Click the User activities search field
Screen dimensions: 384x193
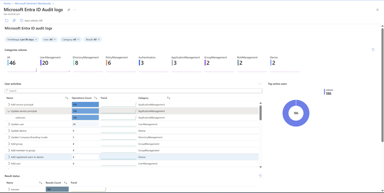(133, 91)
